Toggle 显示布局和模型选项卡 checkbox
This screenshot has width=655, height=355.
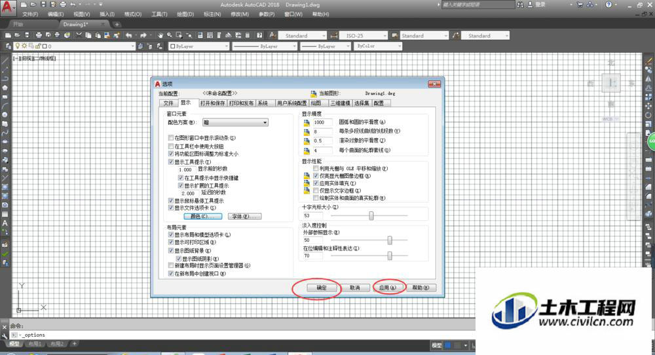coord(171,235)
